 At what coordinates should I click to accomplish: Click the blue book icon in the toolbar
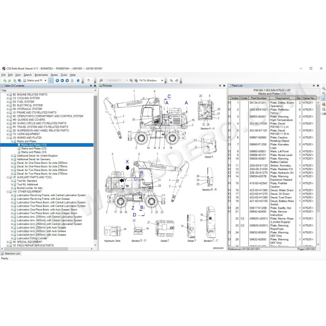(78, 81)
